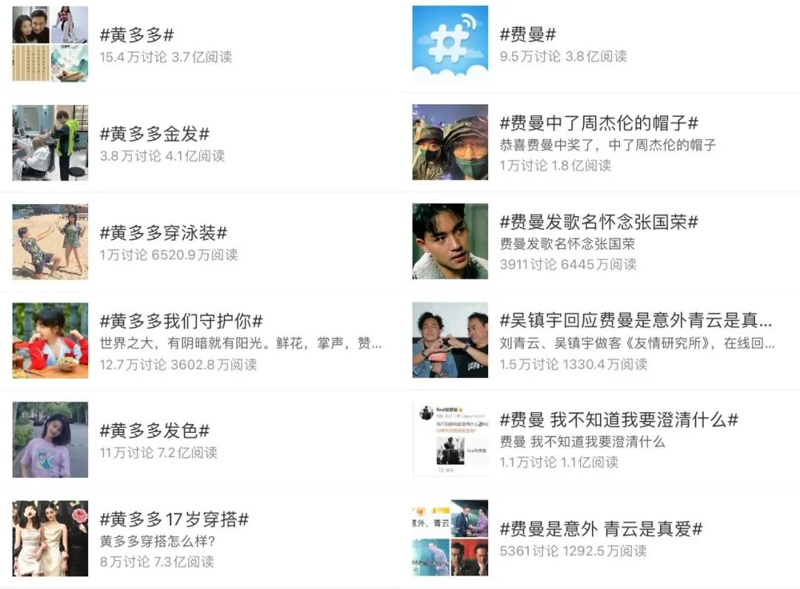Viewport: 800px width, 589px height.
Task: Open the purple shirt thumbnail for #黄多多发色#
Action: (x=50, y=440)
